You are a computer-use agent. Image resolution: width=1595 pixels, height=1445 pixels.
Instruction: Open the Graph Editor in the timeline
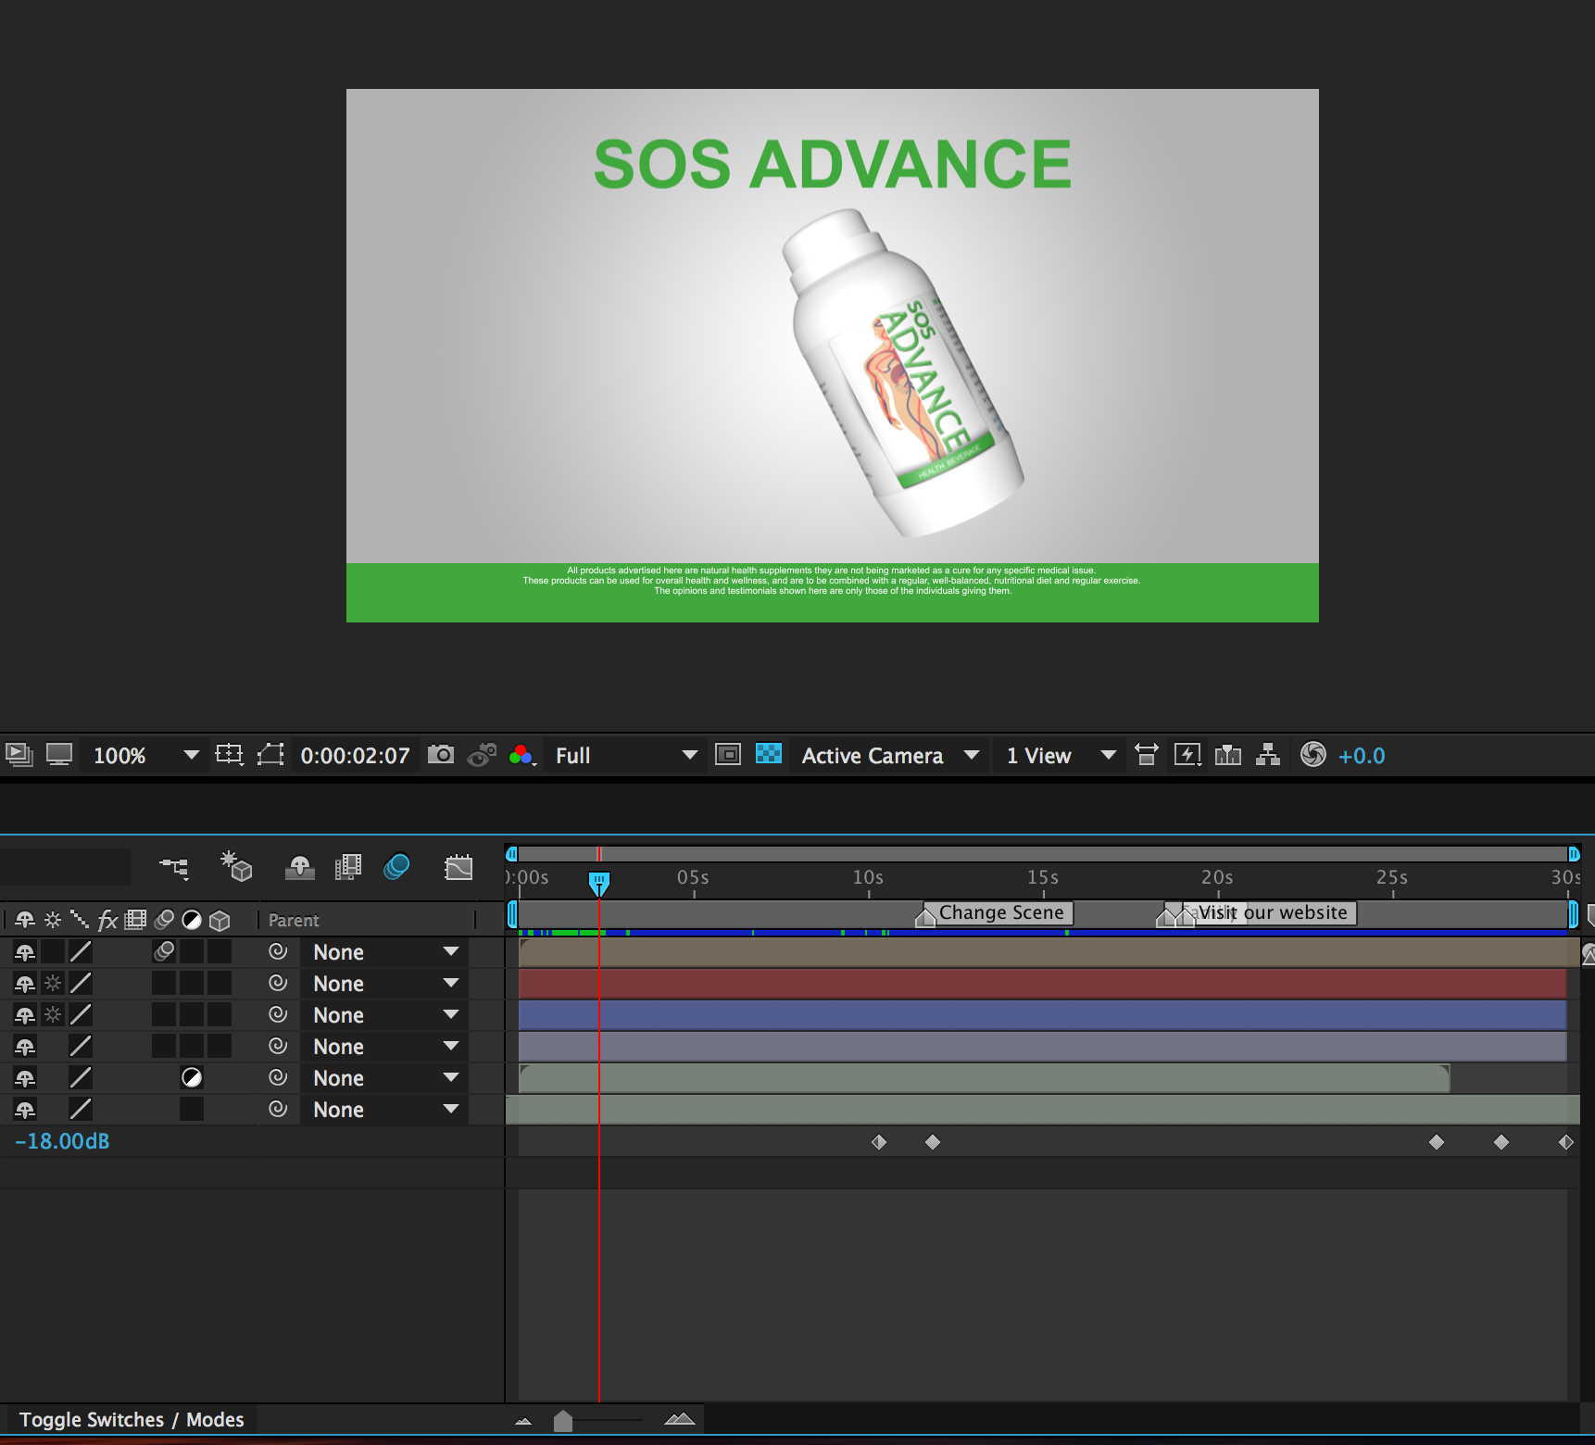[x=458, y=867]
